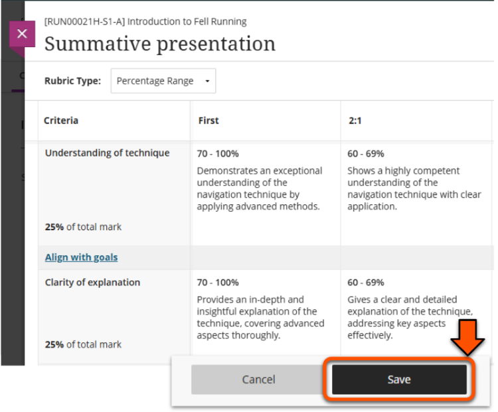
Task: Edit the Clarity of explanation criterion title
Action: (x=92, y=282)
